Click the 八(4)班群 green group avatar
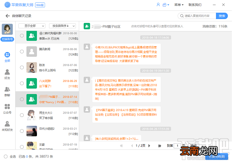 tap(32, 83)
